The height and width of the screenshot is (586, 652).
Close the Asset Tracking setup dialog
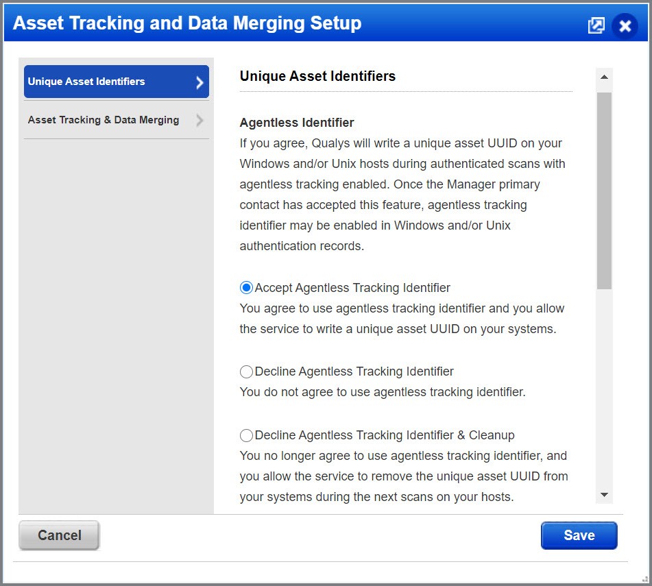pyautogui.click(x=625, y=26)
